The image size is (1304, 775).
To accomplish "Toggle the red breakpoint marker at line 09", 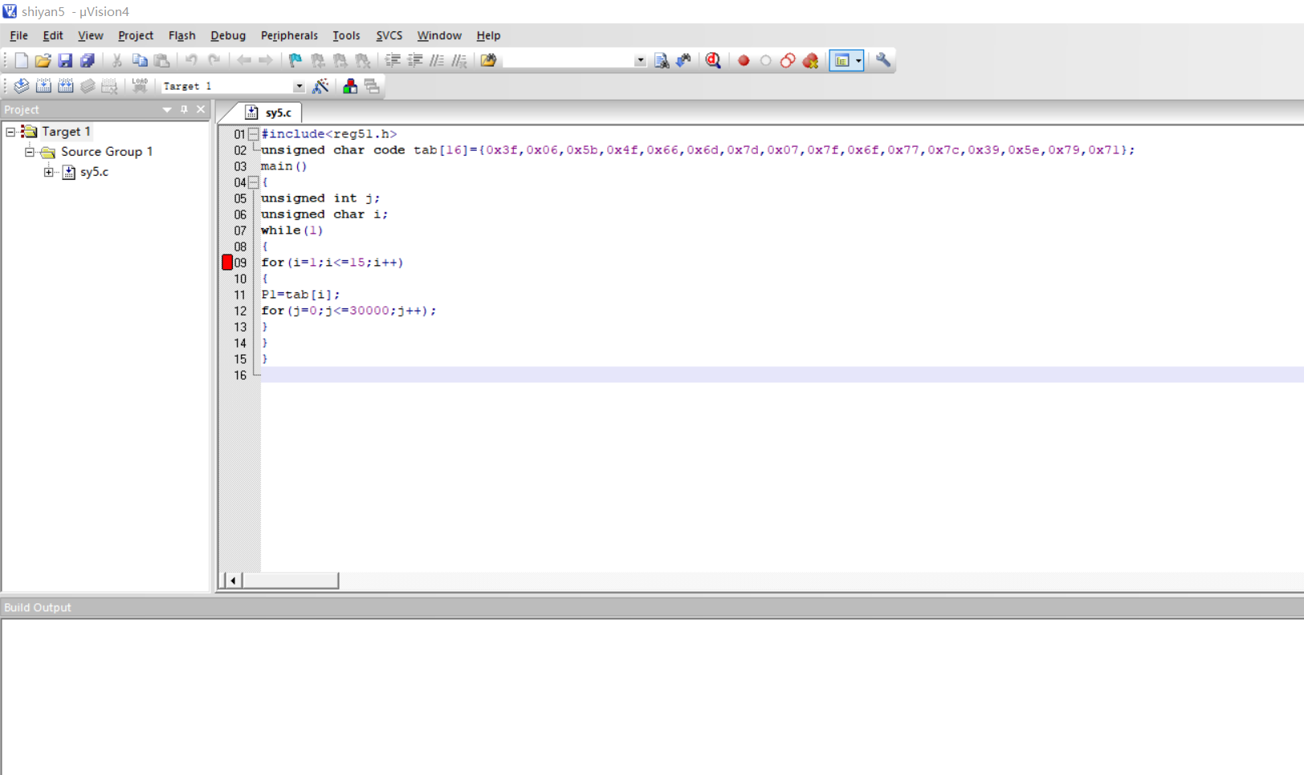I will [x=227, y=262].
